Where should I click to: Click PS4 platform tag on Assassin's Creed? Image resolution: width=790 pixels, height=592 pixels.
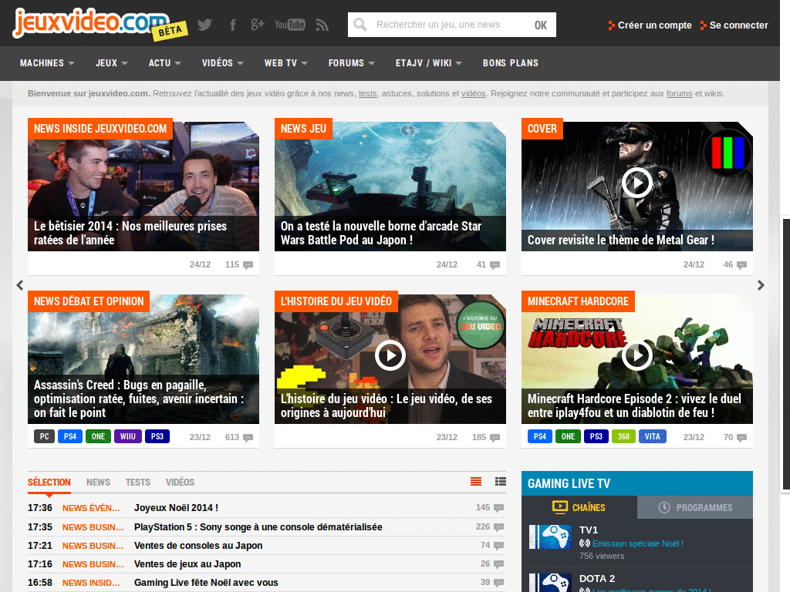(x=70, y=436)
